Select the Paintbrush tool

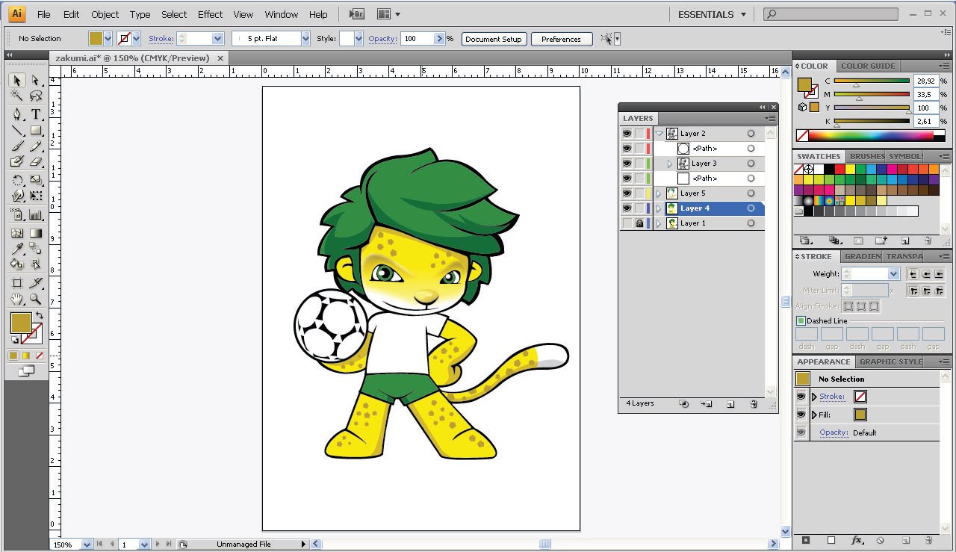17,146
